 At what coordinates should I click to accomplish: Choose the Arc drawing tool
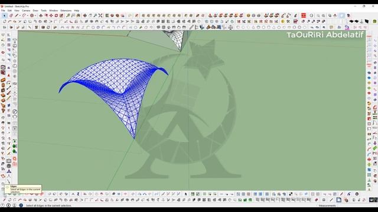coord(24,16)
